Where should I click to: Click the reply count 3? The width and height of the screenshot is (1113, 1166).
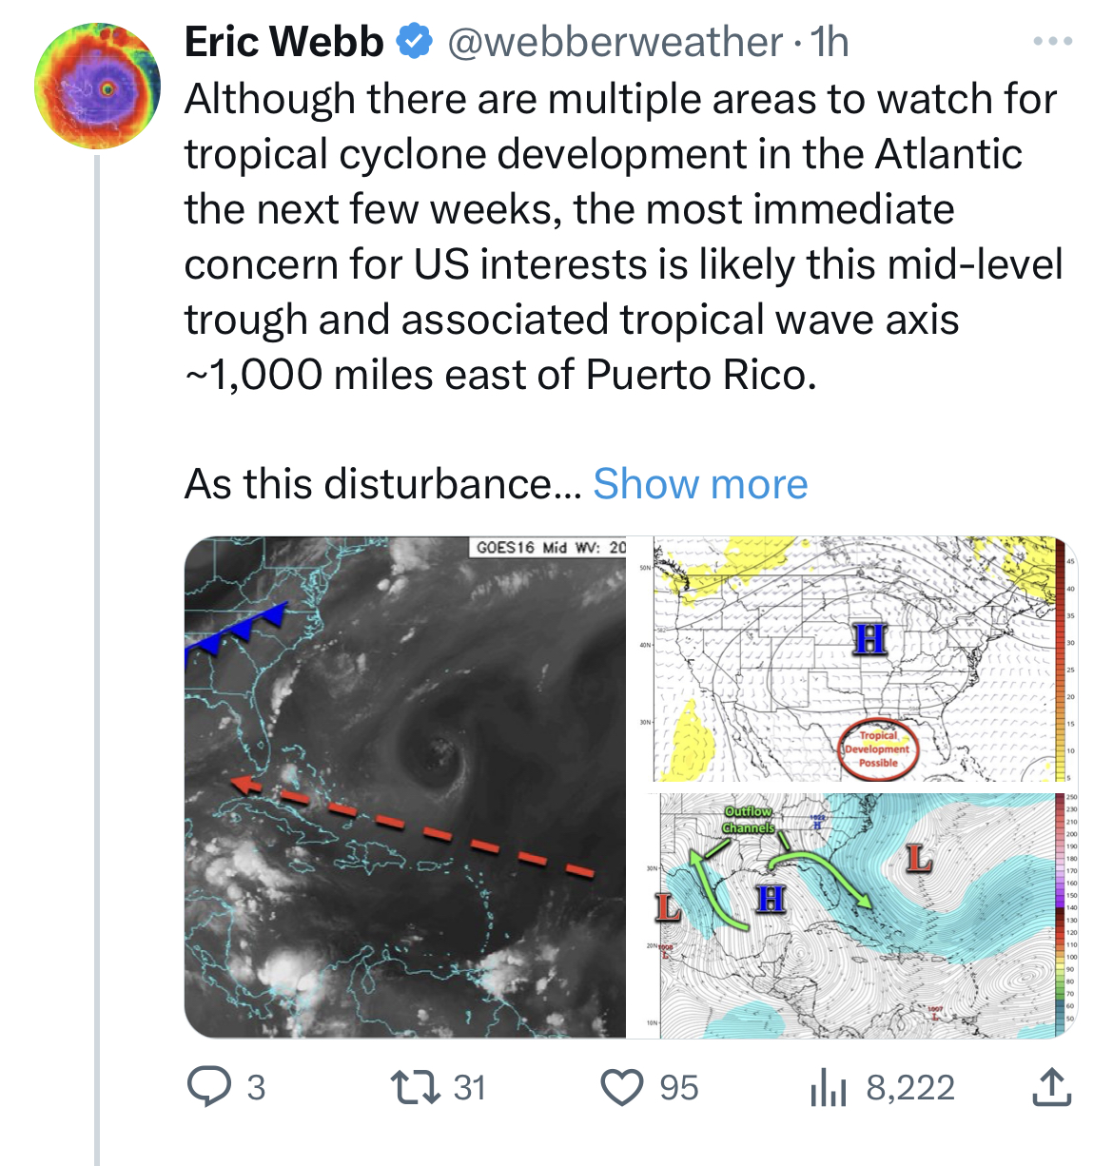pos(256,1087)
